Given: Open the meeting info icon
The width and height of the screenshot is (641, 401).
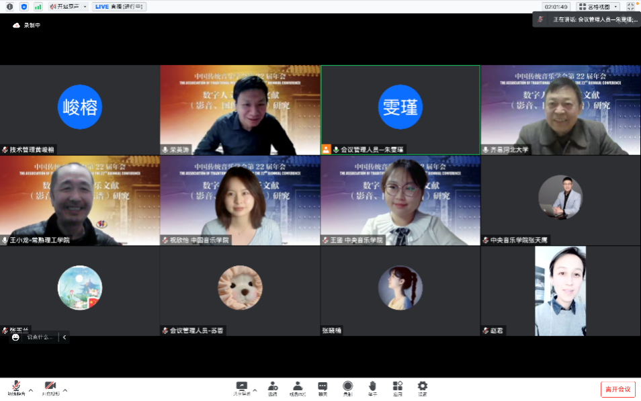Looking at the screenshot, I should [x=9, y=7].
